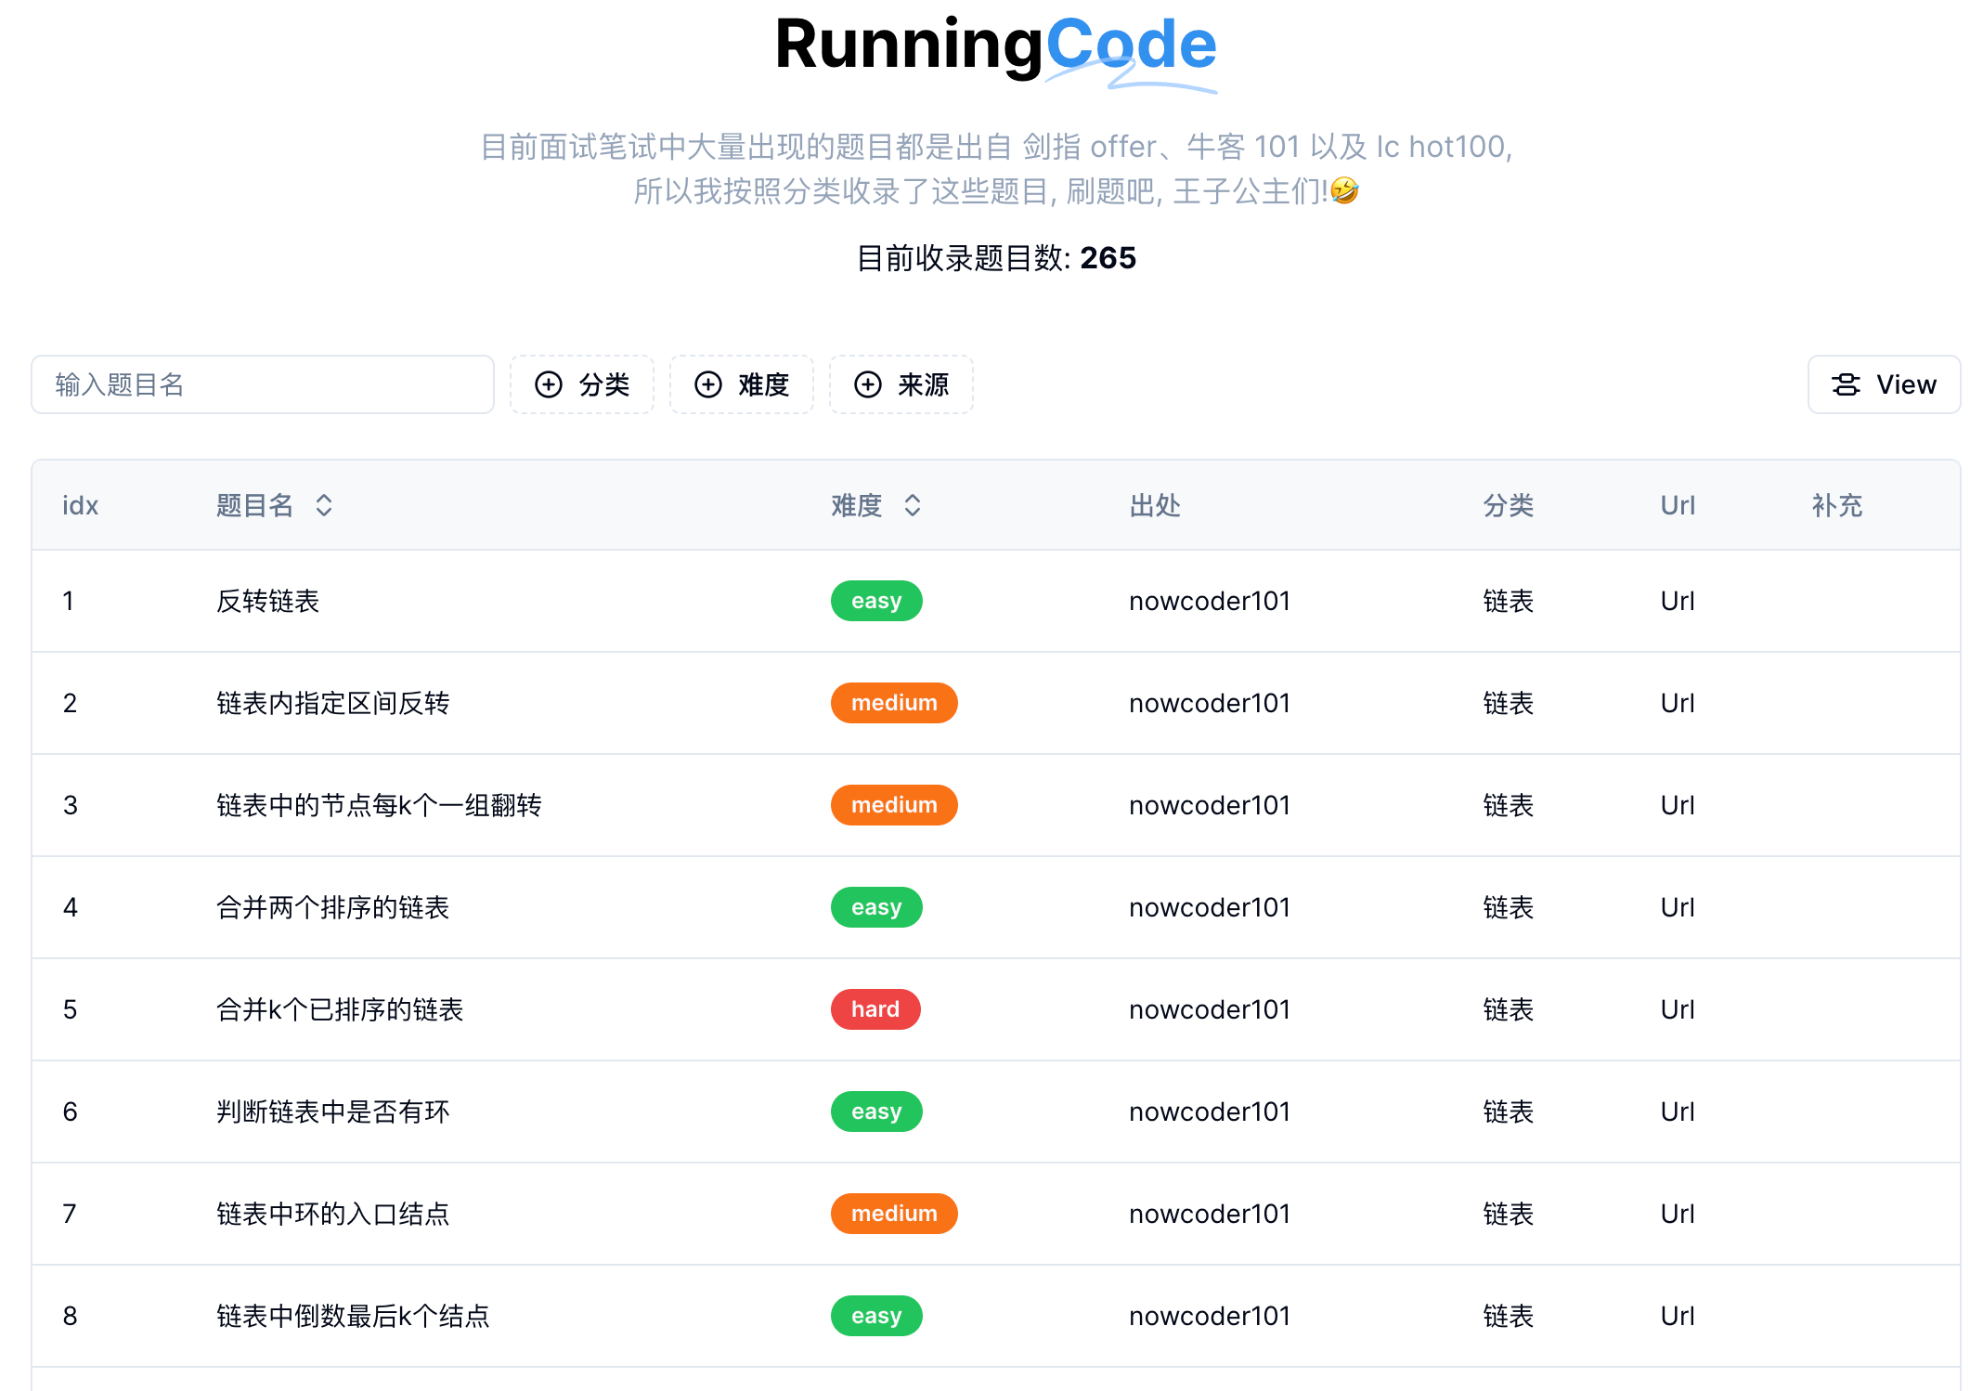Click the hard badge in row 5
Image resolution: width=1983 pixels, height=1391 pixels.
point(875,1009)
